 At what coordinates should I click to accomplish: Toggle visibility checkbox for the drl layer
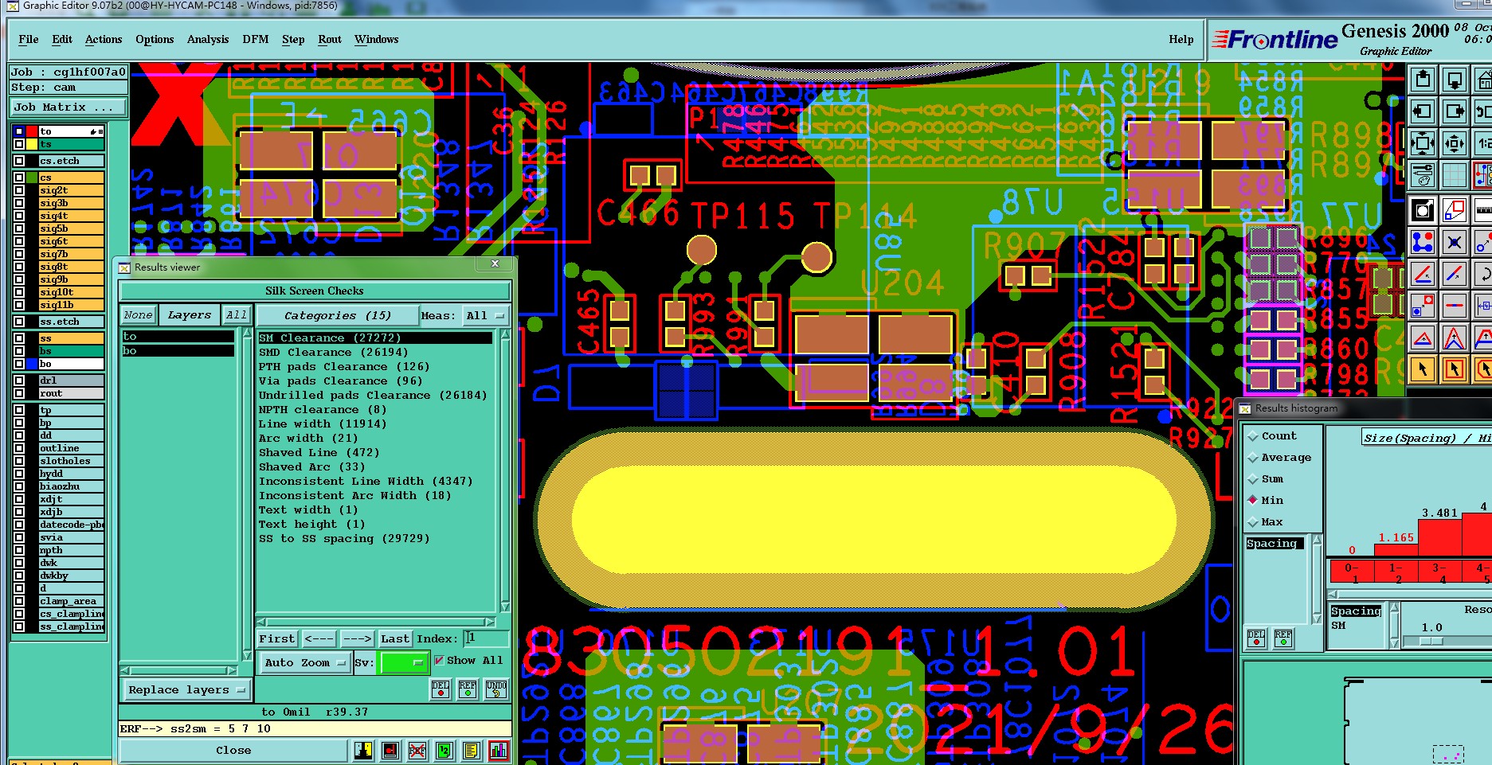click(19, 381)
